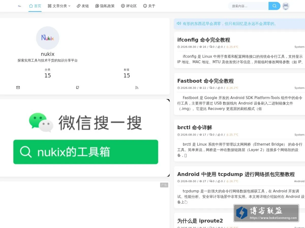Click the 有形的东西迟早会凋零 announcement text
305x228 pixels.
click(x=230, y=24)
